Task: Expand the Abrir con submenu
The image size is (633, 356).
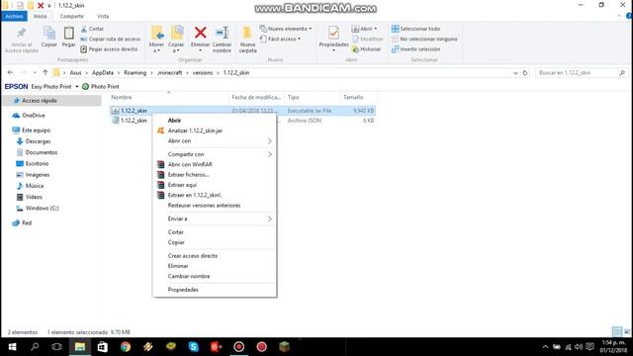Action: click(215, 140)
